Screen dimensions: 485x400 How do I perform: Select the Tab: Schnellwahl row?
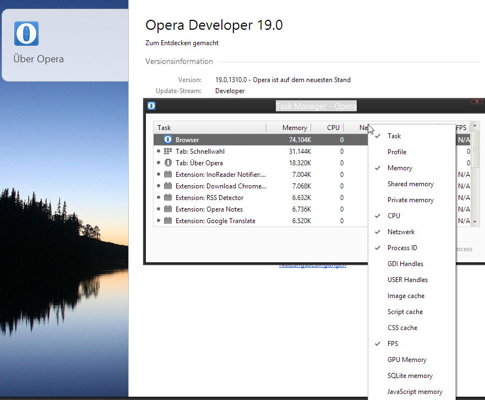[261, 152]
